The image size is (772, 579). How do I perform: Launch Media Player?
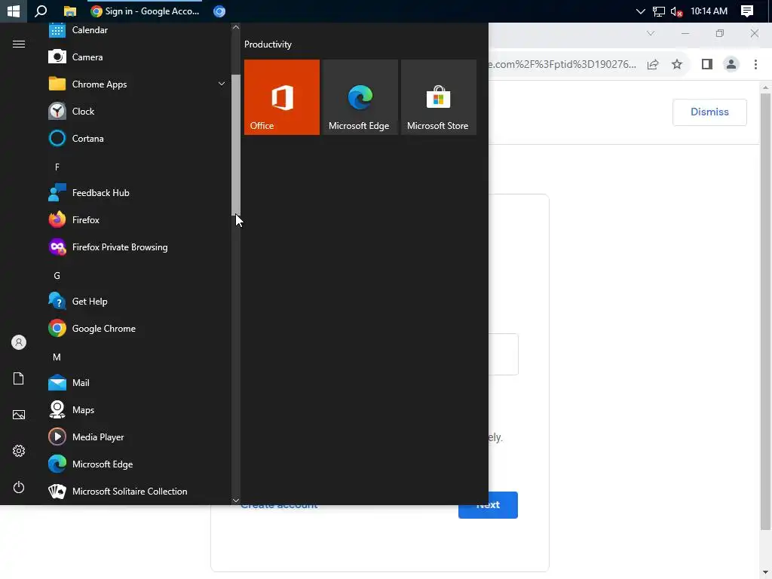click(x=138, y=437)
